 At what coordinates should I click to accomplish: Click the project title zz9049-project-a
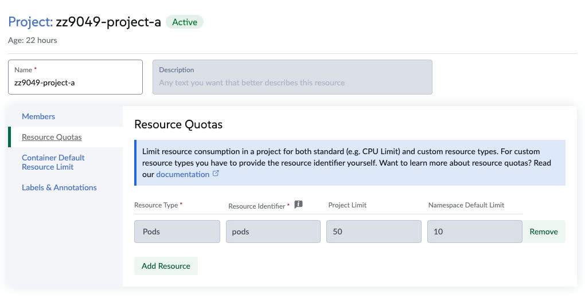(108, 22)
